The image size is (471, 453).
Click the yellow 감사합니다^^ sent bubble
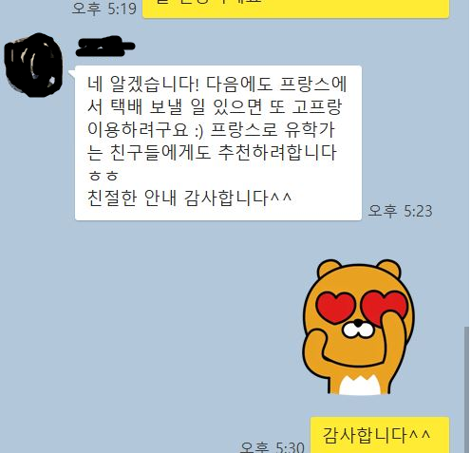click(380, 435)
